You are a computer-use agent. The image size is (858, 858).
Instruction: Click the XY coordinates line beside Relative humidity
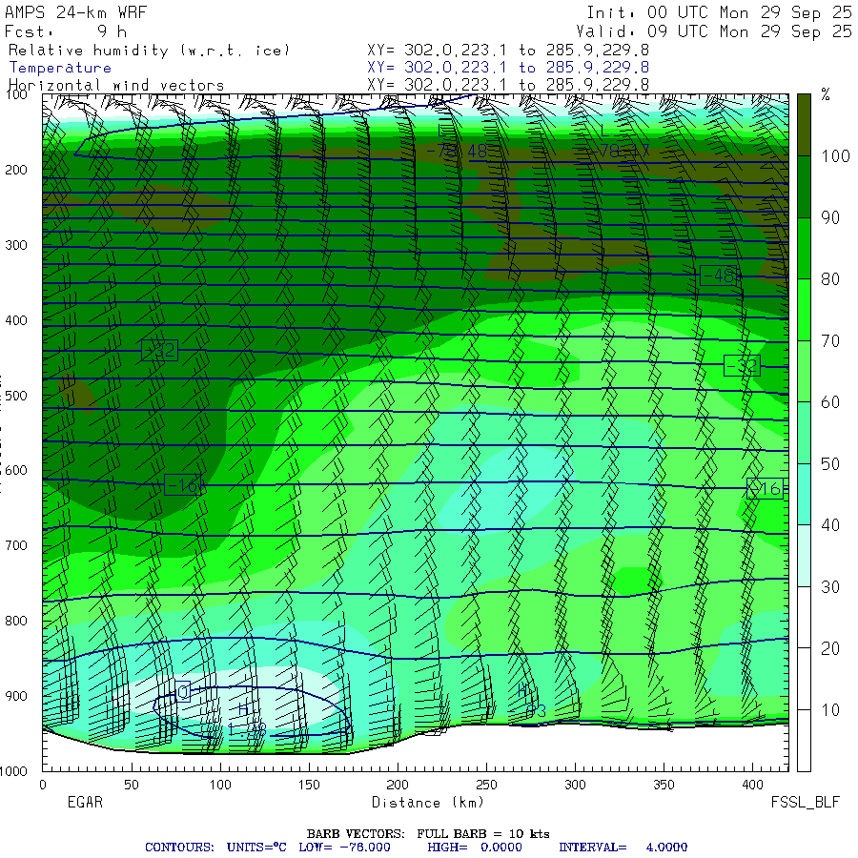(508, 51)
